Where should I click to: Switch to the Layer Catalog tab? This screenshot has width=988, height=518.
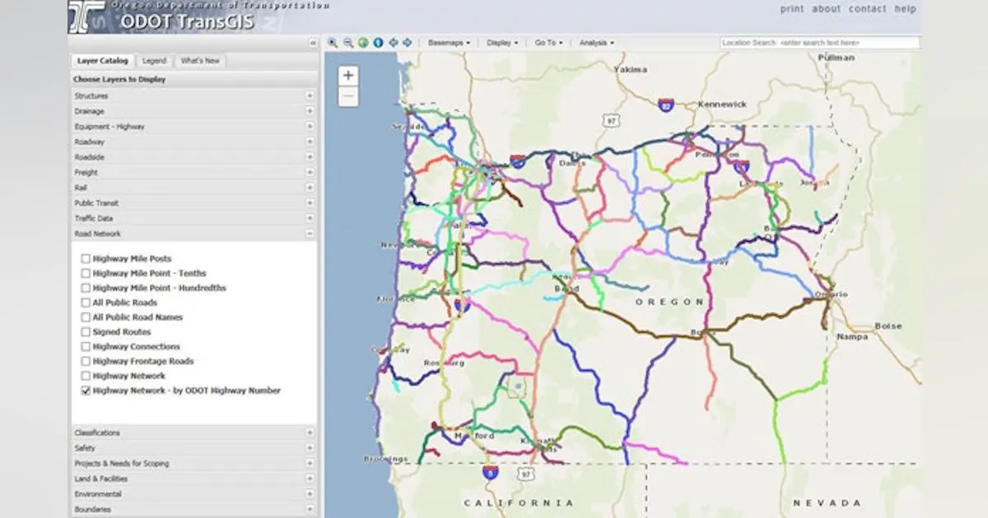pyautogui.click(x=102, y=61)
